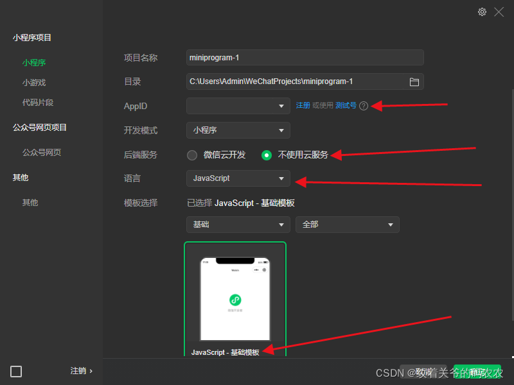Select 其他 sub-item in the sidebar
Viewport: 514px width, 385px height.
(30, 202)
